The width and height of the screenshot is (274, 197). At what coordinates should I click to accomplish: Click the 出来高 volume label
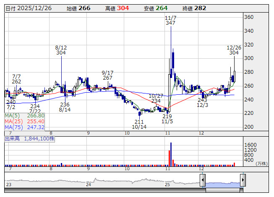pyautogui.click(x=12, y=138)
